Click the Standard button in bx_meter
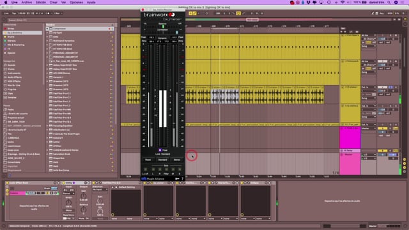Screen dimensions: 409x230 (x=162, y=160)
